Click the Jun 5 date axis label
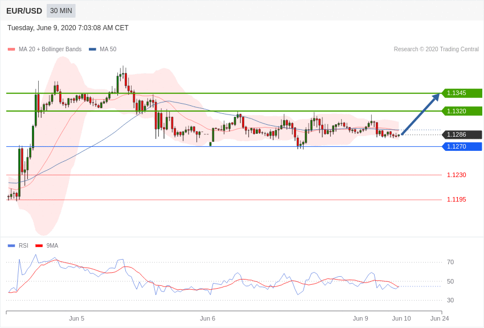 tap(76, 318)
